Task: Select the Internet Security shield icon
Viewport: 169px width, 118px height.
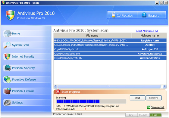Action: [8, 56]
